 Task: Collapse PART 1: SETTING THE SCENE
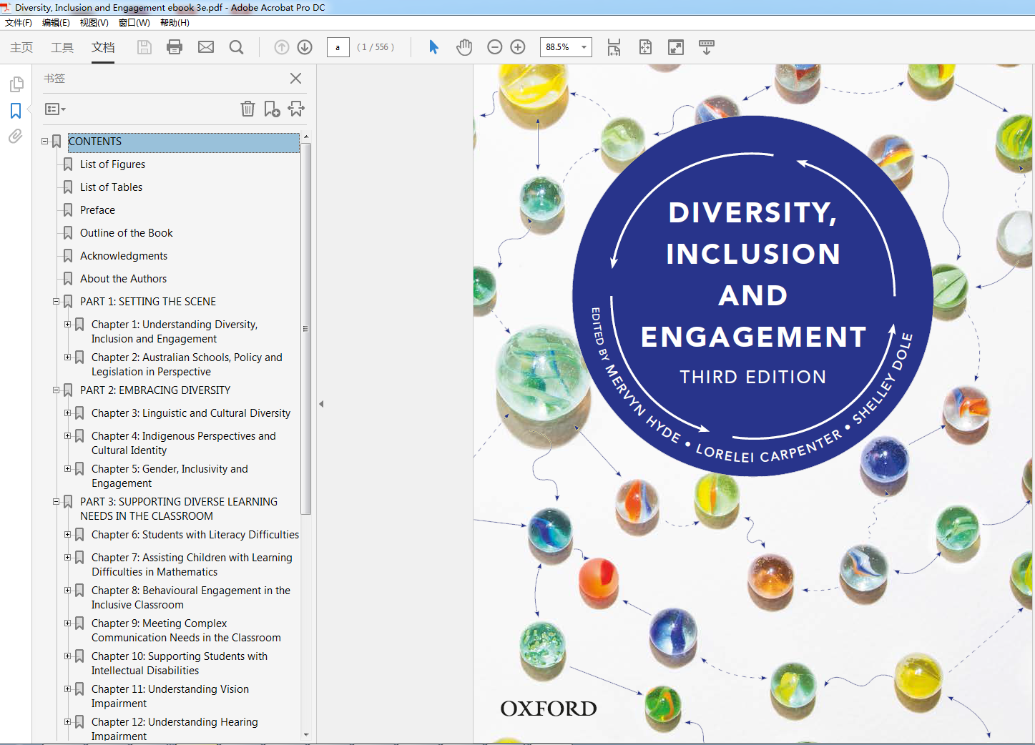click(56, 302)
